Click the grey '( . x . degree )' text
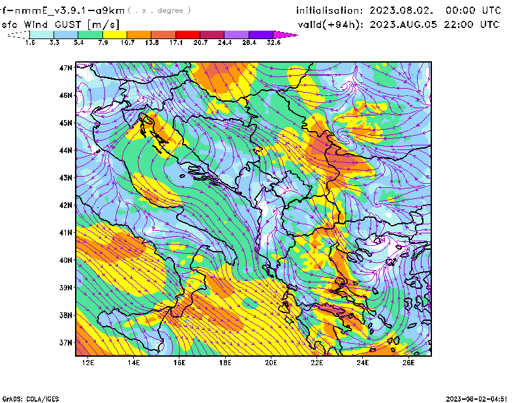This screenshot has width=522, height=403. (159, 10)
